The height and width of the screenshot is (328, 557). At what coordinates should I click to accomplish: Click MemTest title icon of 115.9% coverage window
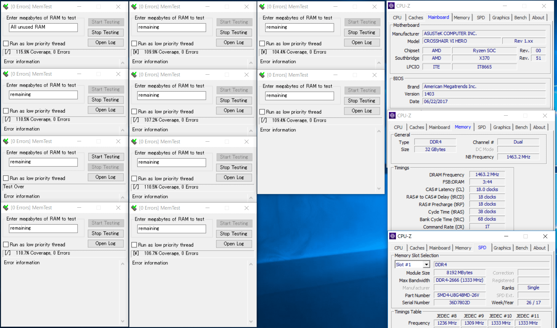(6, 7)
